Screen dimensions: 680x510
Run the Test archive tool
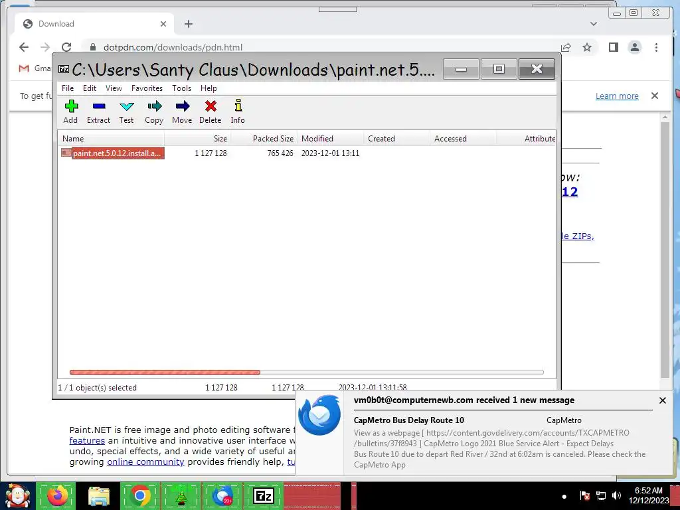tap(126, 112)
